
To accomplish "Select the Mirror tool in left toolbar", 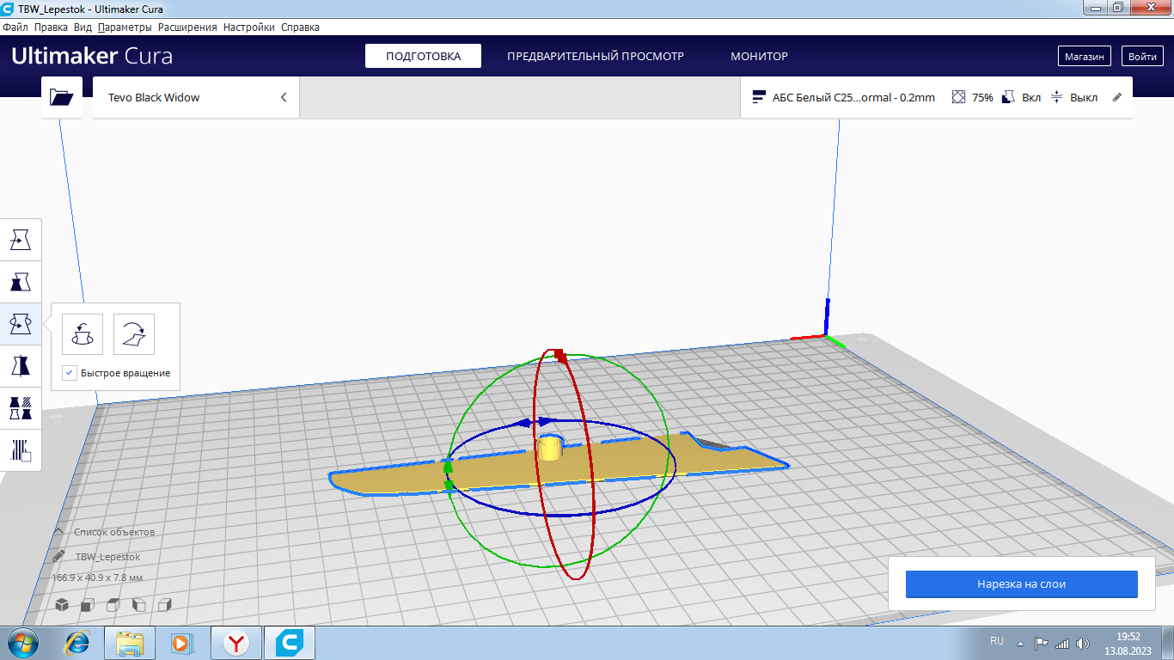I will pos(21,366).
